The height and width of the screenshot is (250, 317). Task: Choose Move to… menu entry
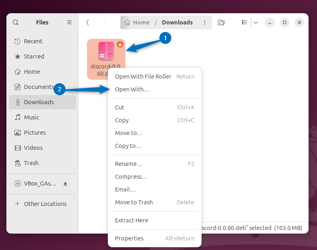[155, 133]
